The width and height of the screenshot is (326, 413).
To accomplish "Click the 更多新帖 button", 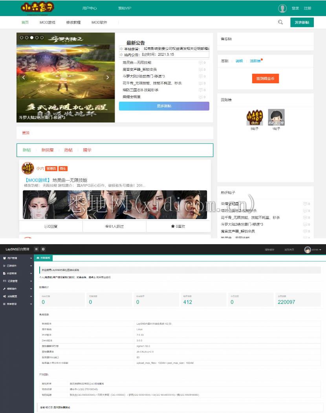I will (x=164, y=106).
